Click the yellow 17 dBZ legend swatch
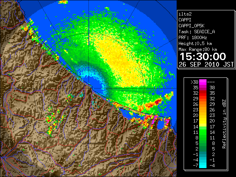This screenshot has width=236, height=177. [x=203, y=121]
